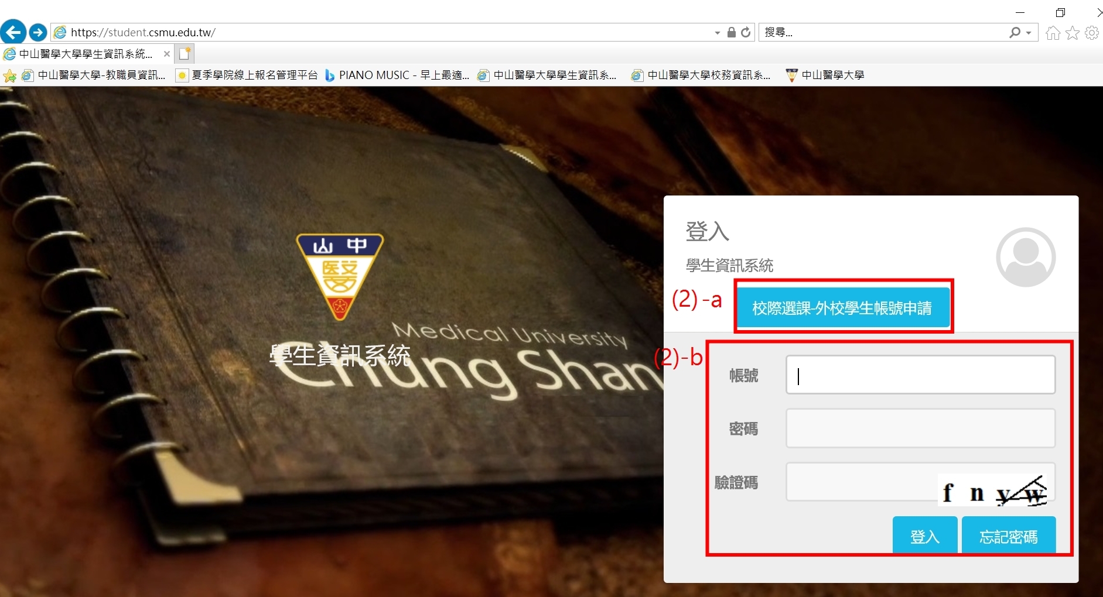
Task: Click the security lock icon in address bar
Action: tap(732, 32)
